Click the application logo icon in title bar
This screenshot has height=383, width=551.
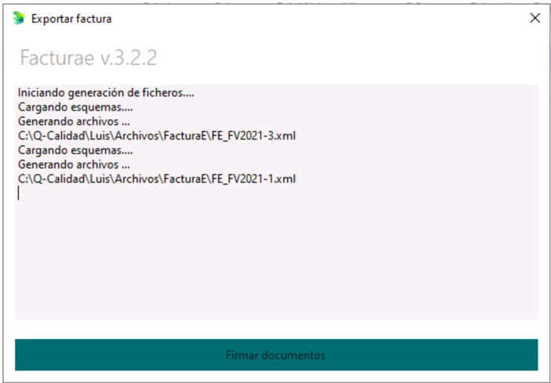(18, 18)
